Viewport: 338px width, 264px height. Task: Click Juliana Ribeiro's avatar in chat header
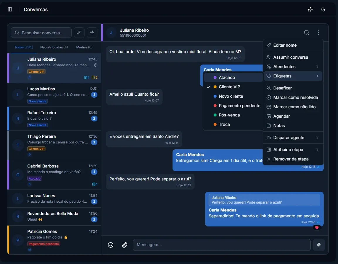tap(111, 33)
